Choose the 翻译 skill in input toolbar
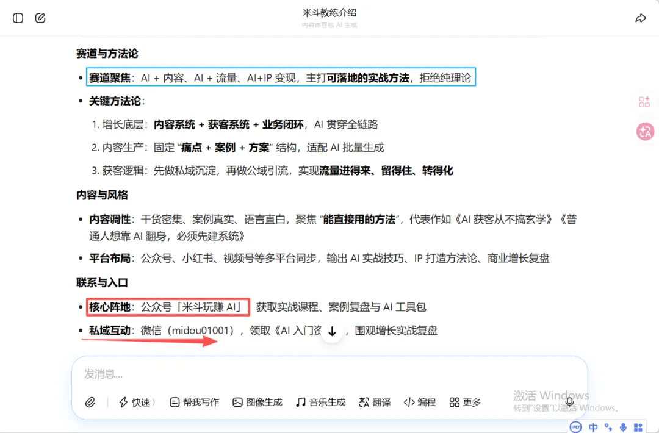Viewport: 659px width, 433px height. (x=375, y=403)
